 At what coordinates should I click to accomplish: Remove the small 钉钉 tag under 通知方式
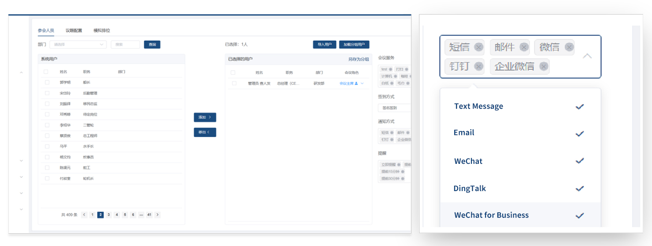point(392,140)
